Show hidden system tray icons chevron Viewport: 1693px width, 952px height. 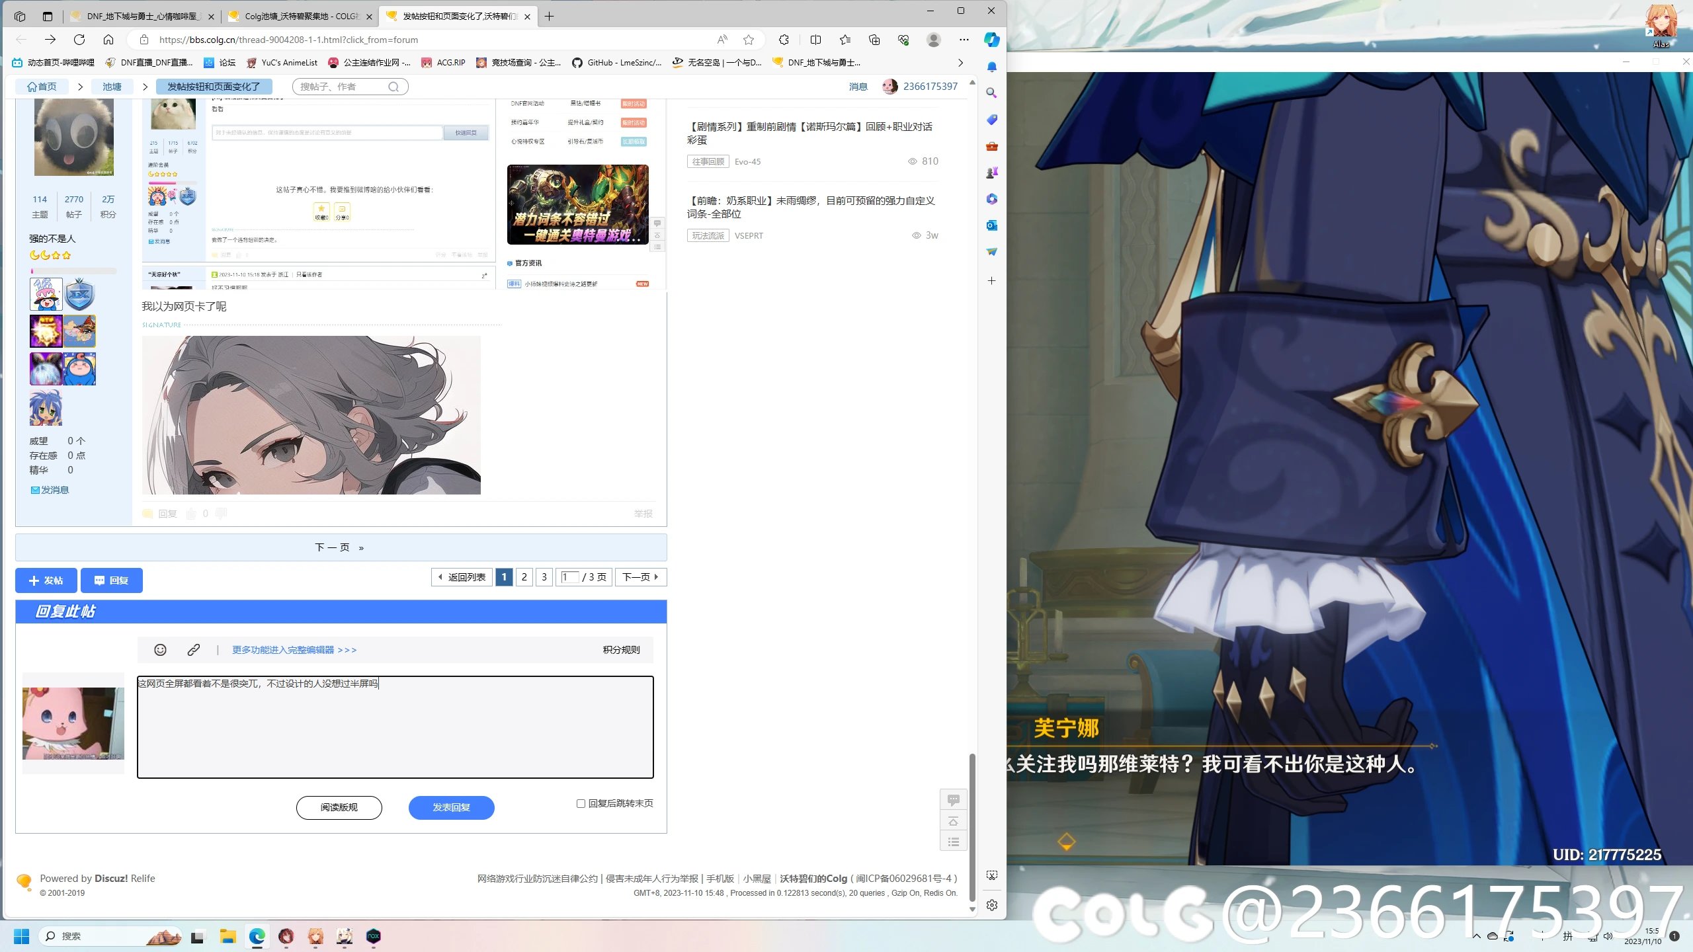tap(1476, 936)
